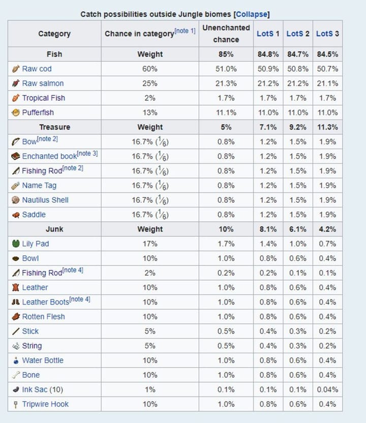366x423 pixels.
Task: Open the String item link
Action: pos(32,346)
